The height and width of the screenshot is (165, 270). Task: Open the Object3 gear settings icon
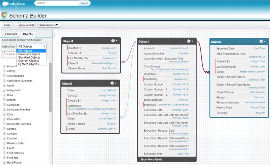pos(112,83)
